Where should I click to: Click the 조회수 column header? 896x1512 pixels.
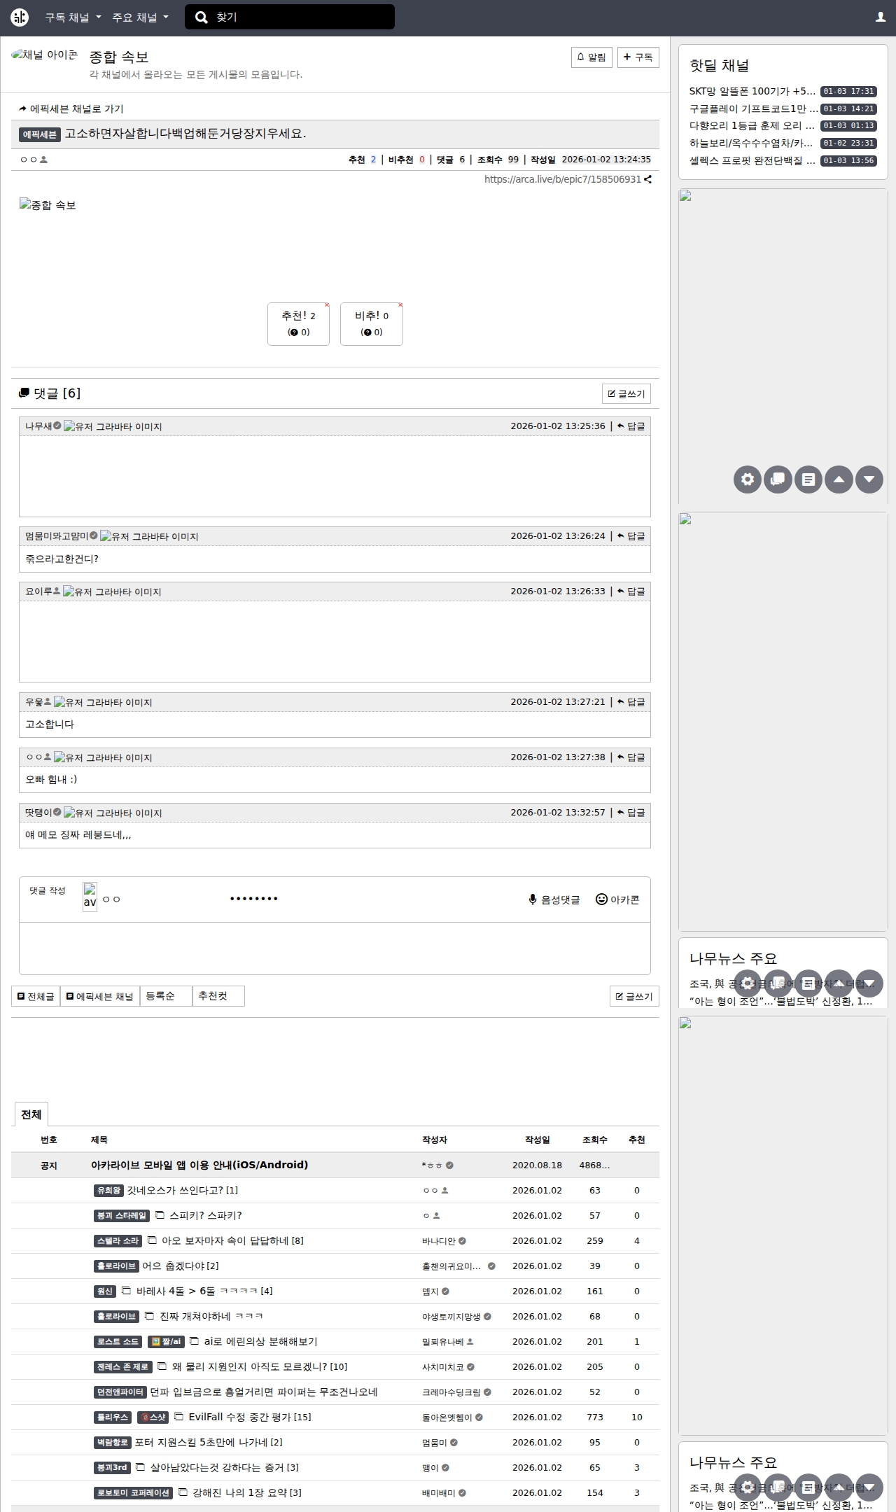tap(595, 1140)
